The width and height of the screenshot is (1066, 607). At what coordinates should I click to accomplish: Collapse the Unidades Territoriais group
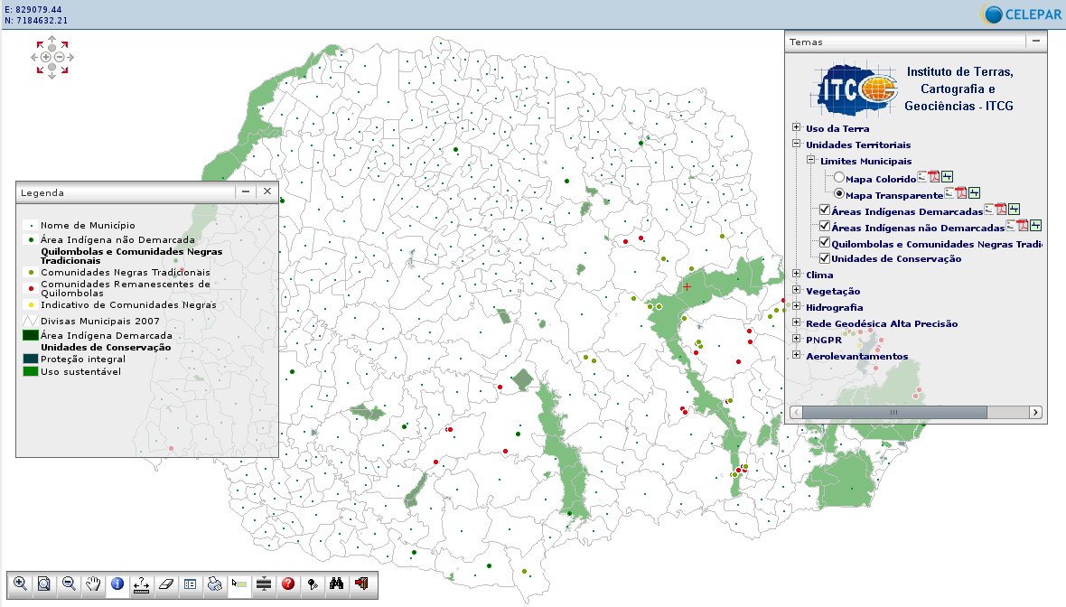coord(796,145)
